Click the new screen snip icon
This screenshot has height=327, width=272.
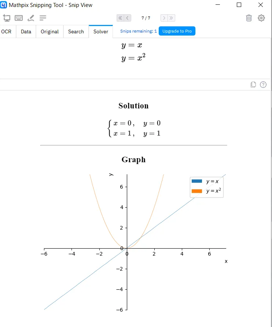(7, 18)
